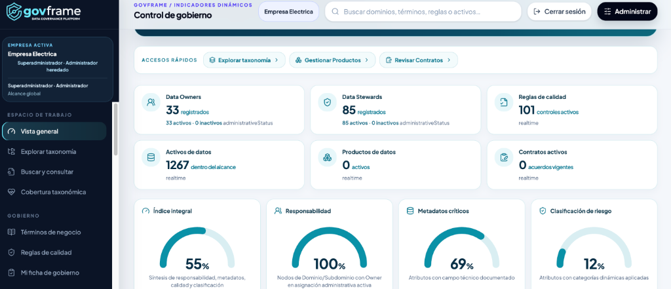Click the Cobertura taxonómica sidebar icon
This screenshot has width=671, height=289.
(x=12, y=192)
